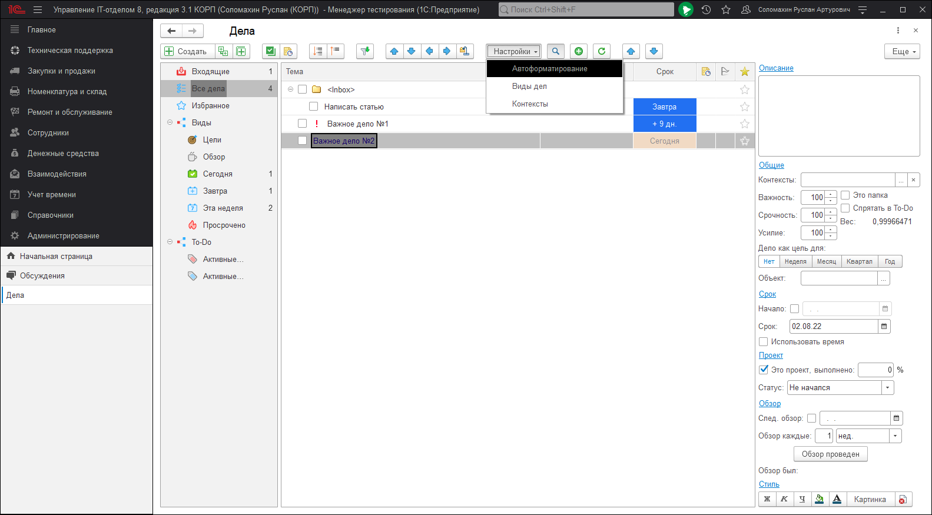Star the 'Написать статью' task row
Screen dimensions: 932x515
(744, 107)
